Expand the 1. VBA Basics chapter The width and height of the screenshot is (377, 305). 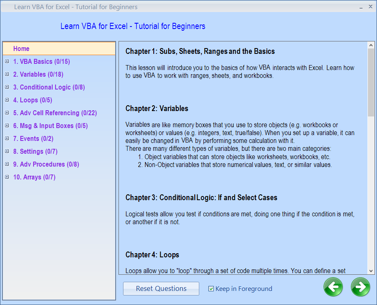coord(7,61)
